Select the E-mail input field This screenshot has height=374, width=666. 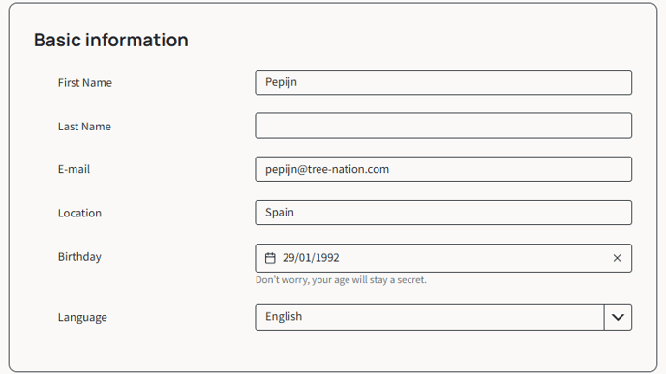point(443,169)
